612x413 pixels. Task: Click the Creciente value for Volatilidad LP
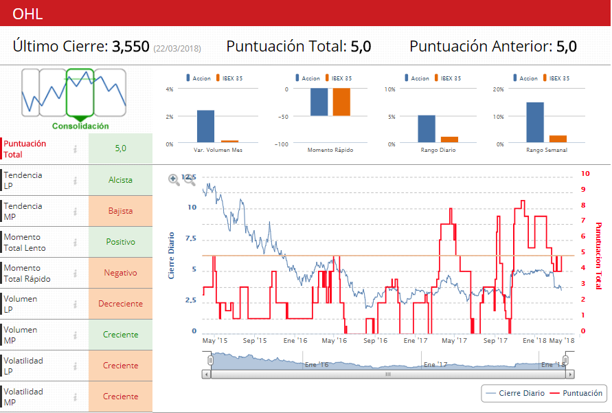[x=120, y=366]
